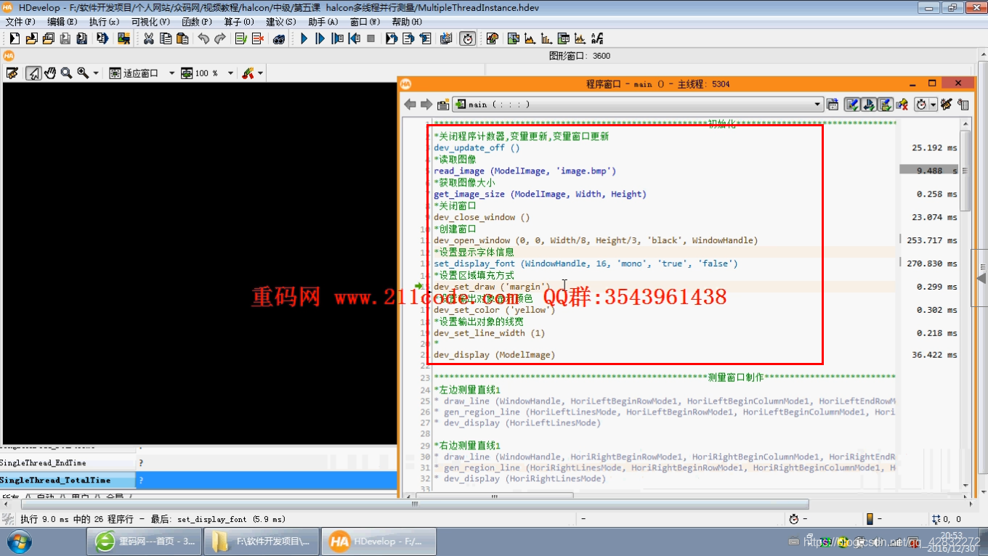Screen dimensions: 988x556
Task: Click edit procedure interface icon beside arrows
Action: [443, 105]
